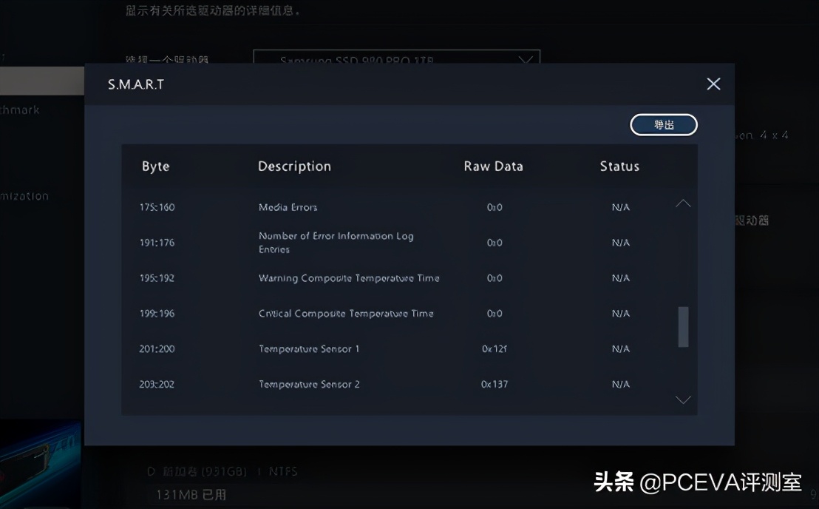The width and height of the screenshot is (819, 509).
Task: Click the Description column header
Action: pos(293,166)
